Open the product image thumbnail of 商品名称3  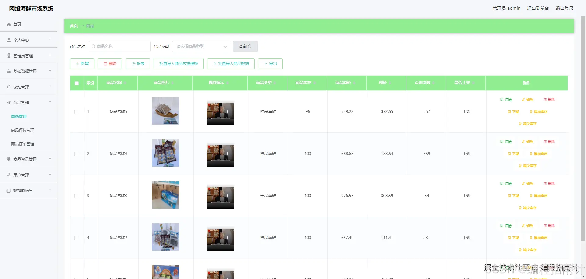click(166, 195)
